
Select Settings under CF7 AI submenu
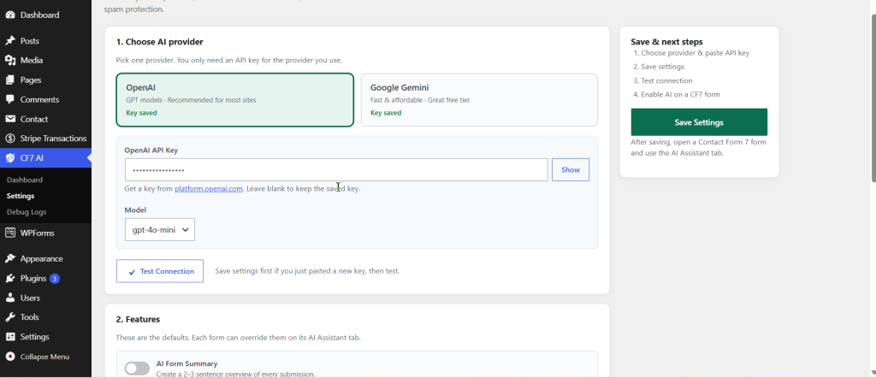(21, 196)
